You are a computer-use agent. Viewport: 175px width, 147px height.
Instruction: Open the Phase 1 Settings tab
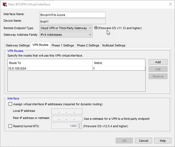coord(63,45)
